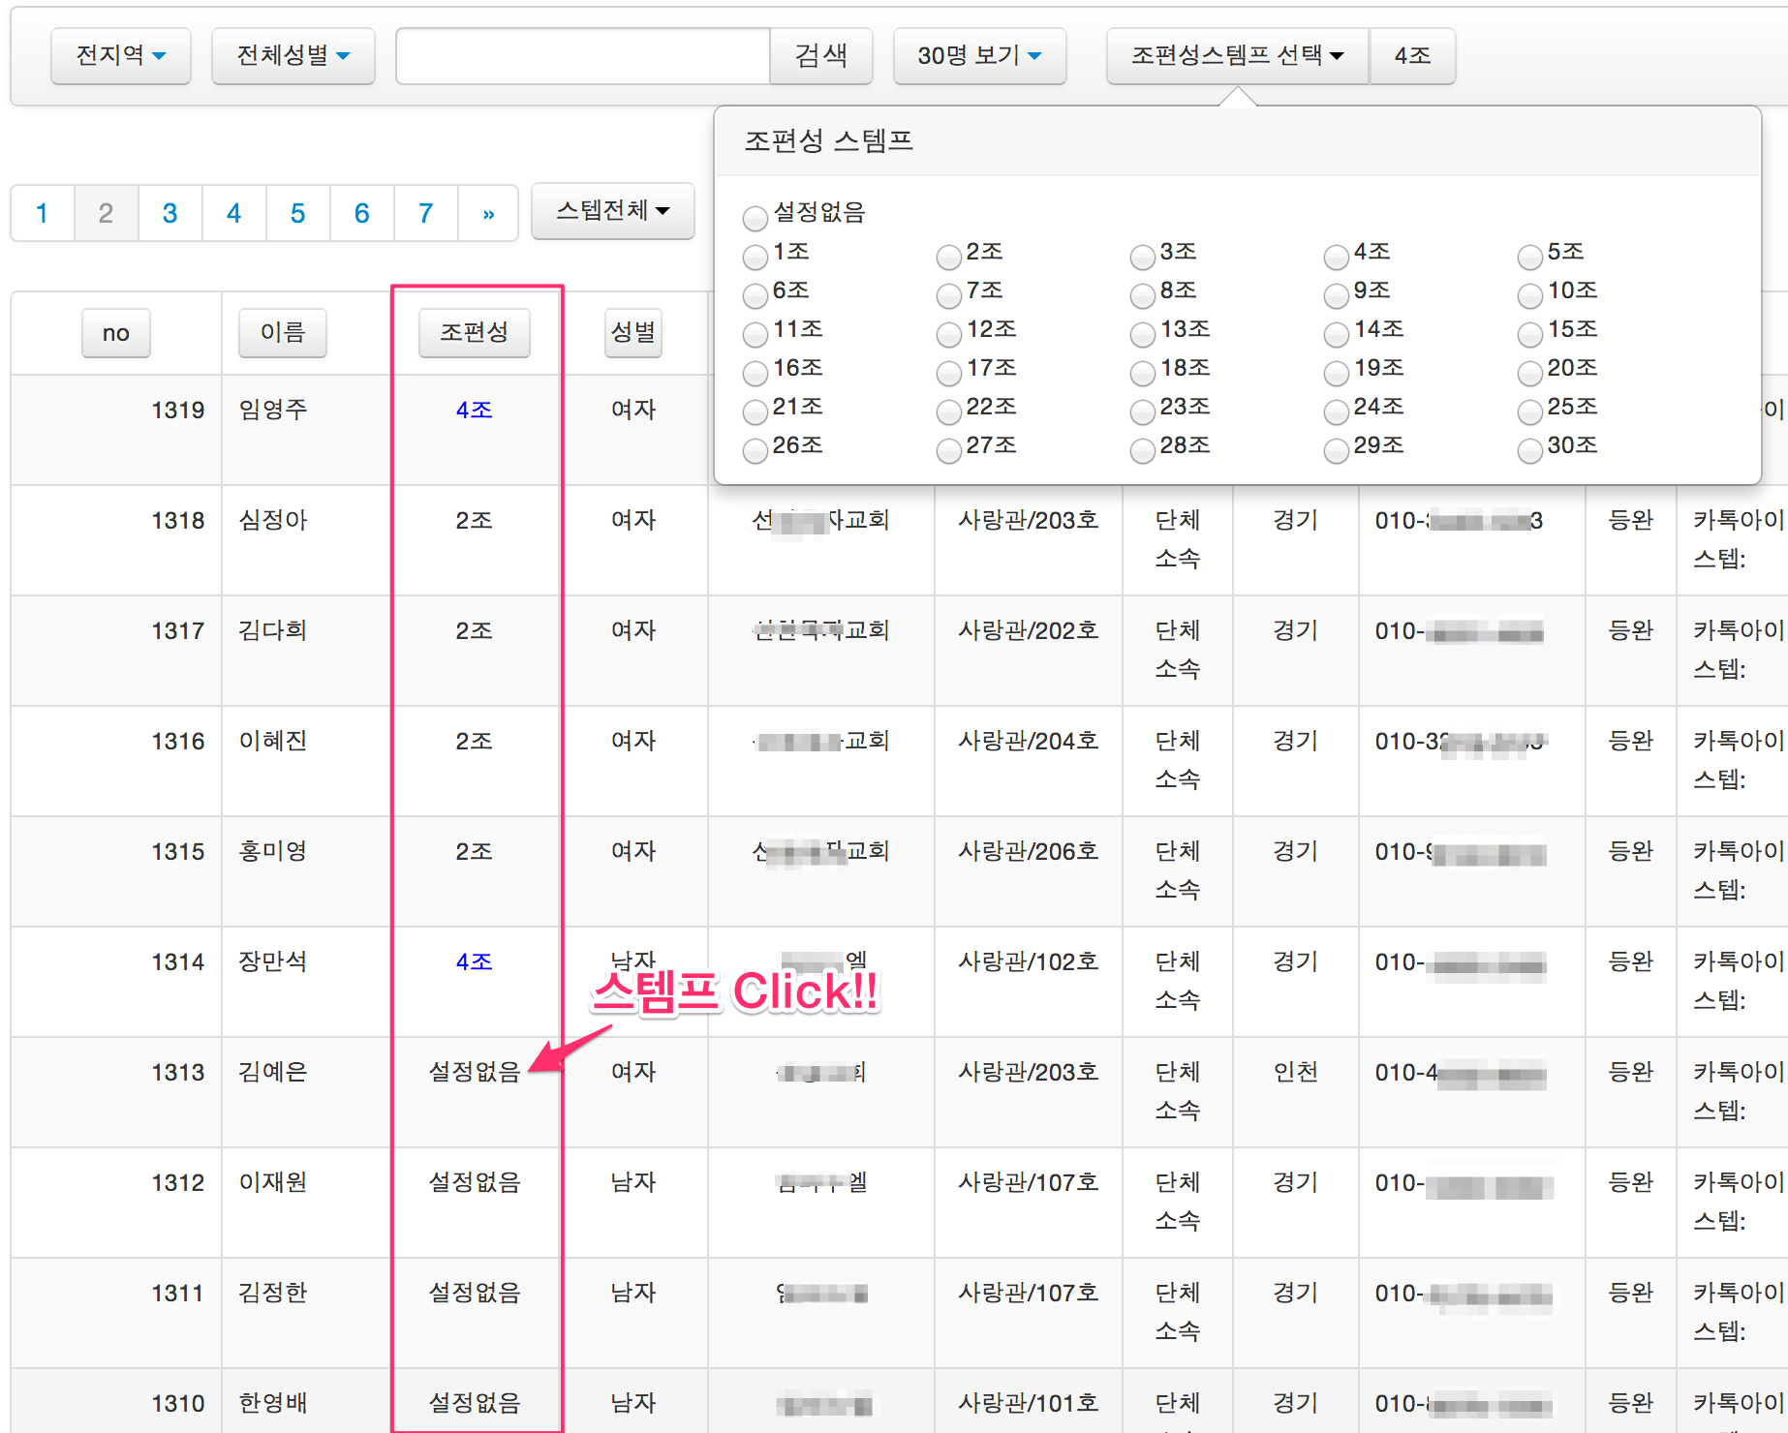Select the 14조 radio button
Screen dimensions: 1788x1433
1337,334
